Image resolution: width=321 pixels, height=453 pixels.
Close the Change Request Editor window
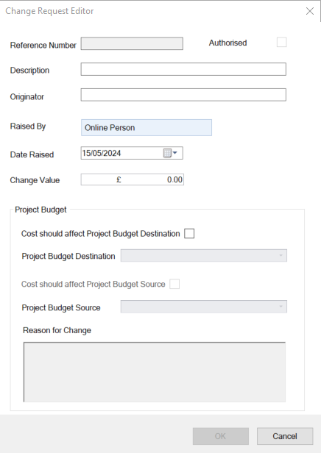click(310, 11)
